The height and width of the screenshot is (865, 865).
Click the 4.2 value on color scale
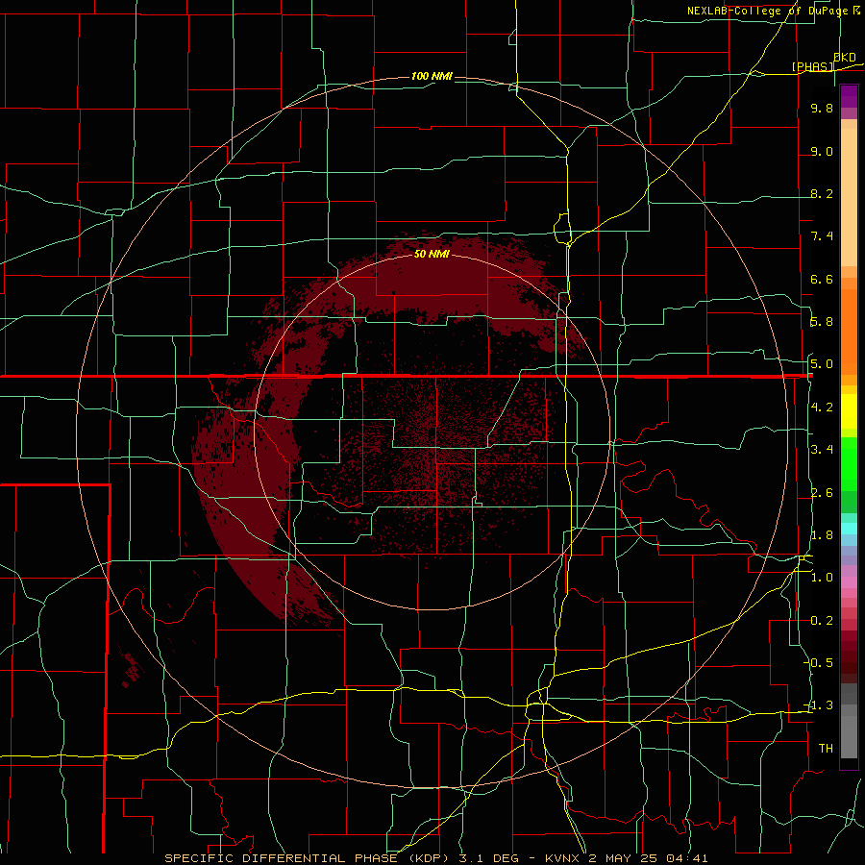pyautogui.click(x=822, y=408)
